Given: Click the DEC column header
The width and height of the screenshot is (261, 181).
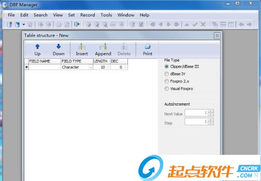Looking at the screenshot, I should pyautogui.click(x=119, y=61).
